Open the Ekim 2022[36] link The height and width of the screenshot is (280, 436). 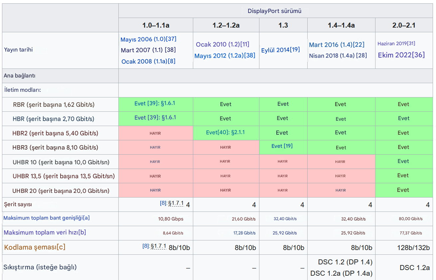[401, 55]
